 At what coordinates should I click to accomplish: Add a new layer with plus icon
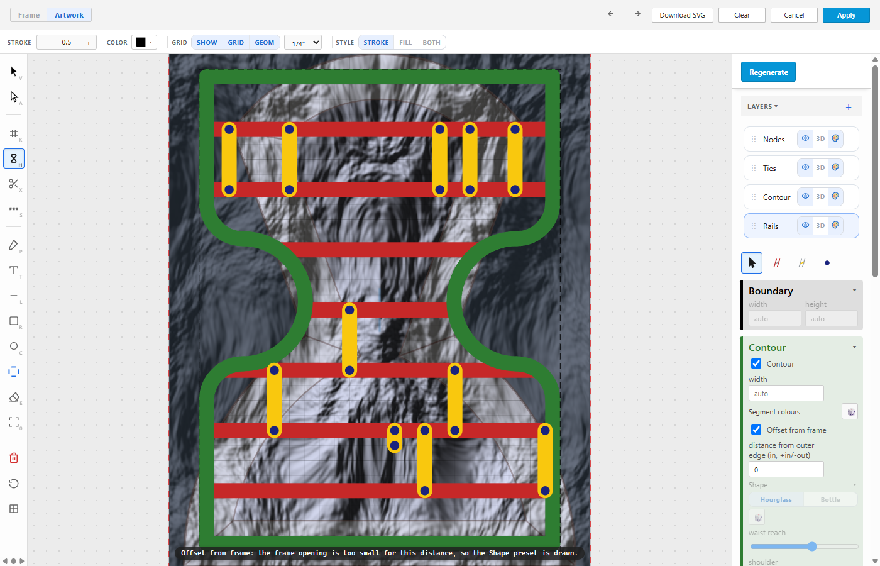[x=849, y=107]
